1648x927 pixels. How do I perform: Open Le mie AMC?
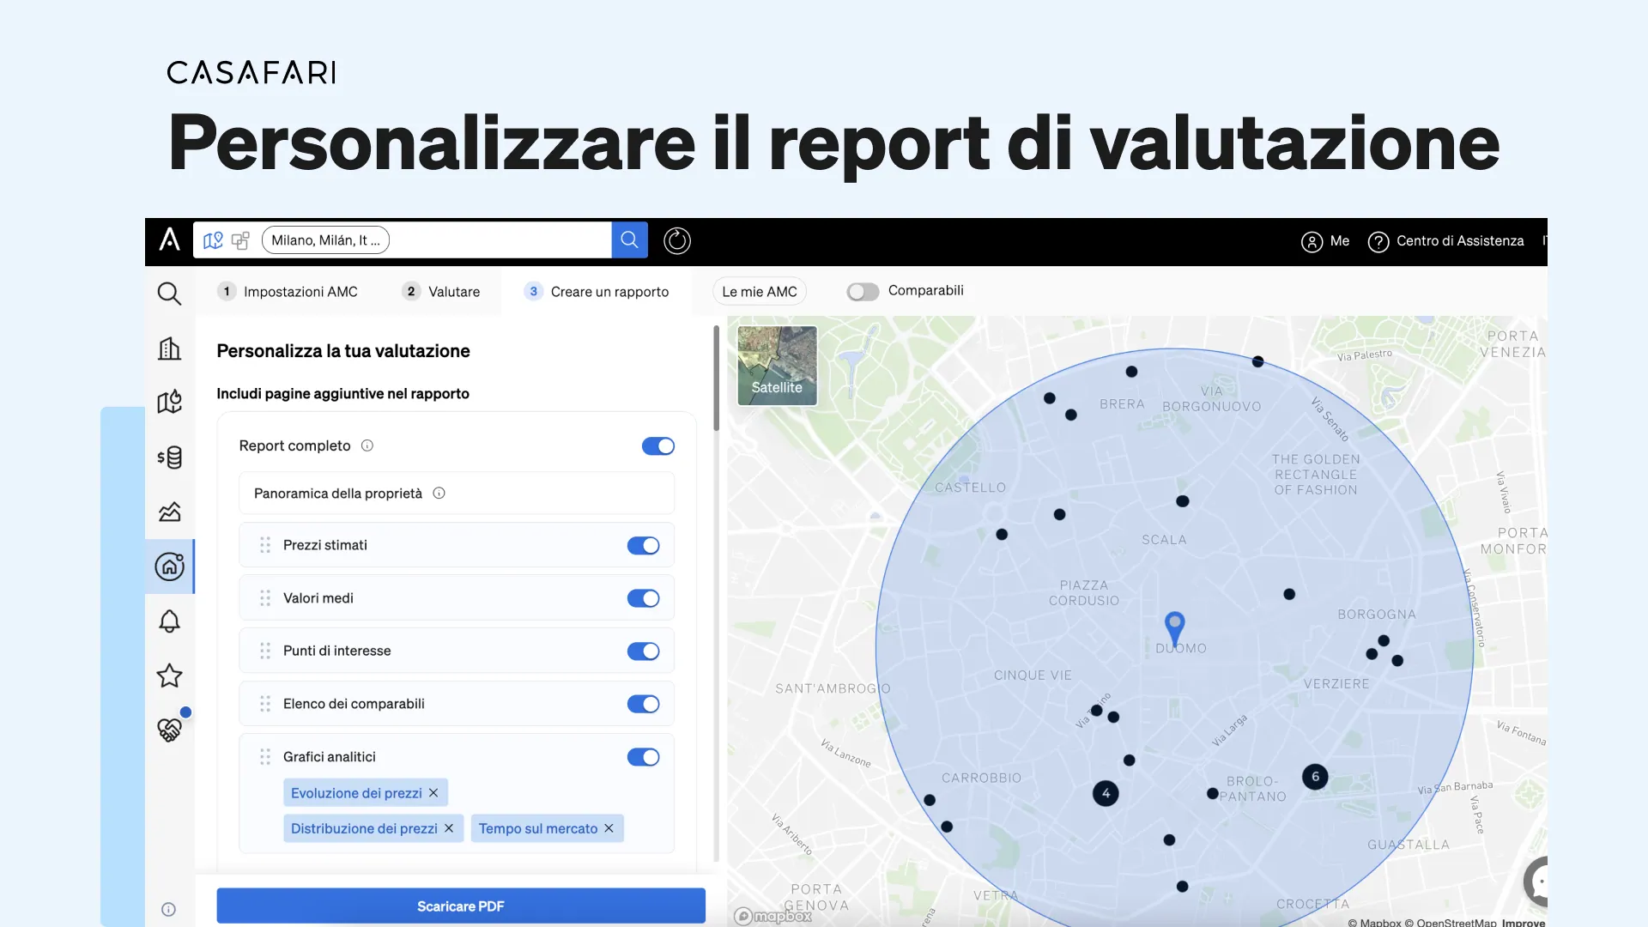tap(760, 292)
